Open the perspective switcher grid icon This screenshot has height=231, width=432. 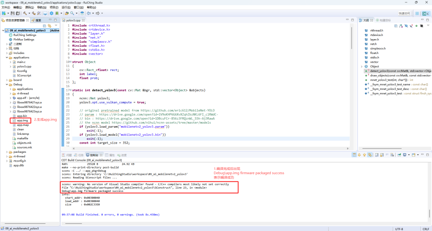(417, 14)
